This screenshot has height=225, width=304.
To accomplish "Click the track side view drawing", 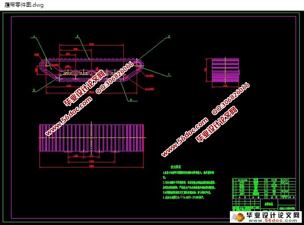I will click(x=89, y=68).
